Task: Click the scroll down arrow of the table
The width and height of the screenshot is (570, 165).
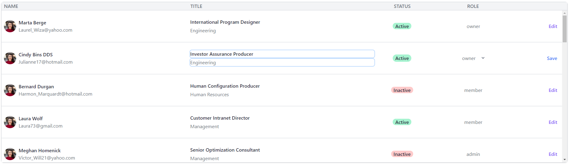Action: click(x=565, y=160)
